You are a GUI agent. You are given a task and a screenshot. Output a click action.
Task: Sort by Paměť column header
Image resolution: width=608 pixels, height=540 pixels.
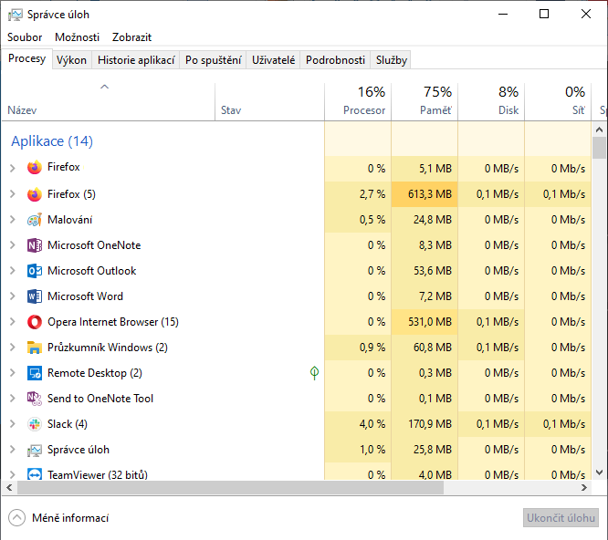click(425, 101)
